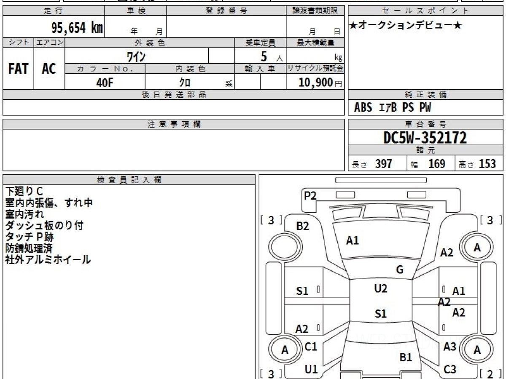Select the 内装色 header cell

pyautogui.click(x=190, y=69)
